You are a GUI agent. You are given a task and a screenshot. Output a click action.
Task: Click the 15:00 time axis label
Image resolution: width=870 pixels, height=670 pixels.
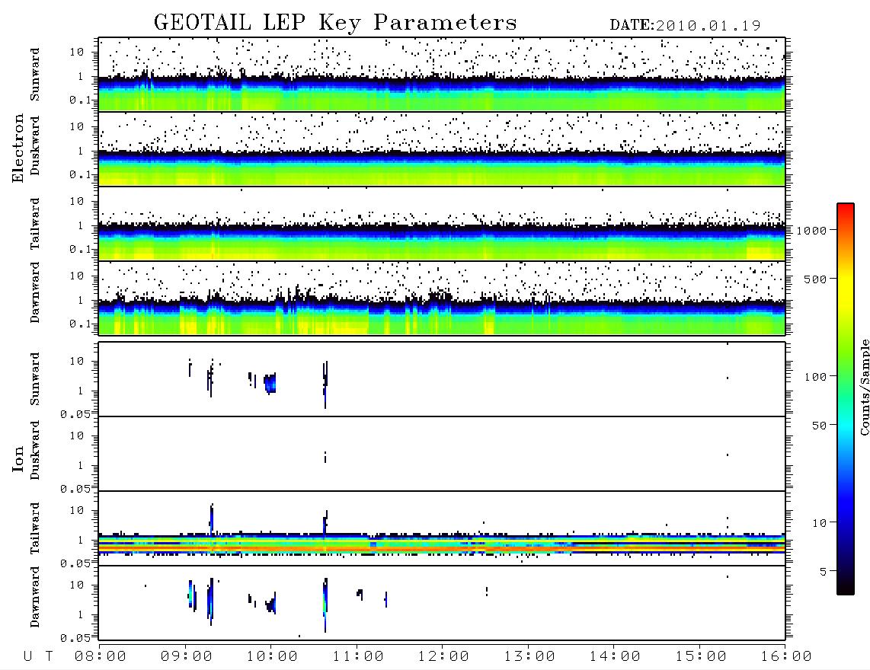(701, 656)
